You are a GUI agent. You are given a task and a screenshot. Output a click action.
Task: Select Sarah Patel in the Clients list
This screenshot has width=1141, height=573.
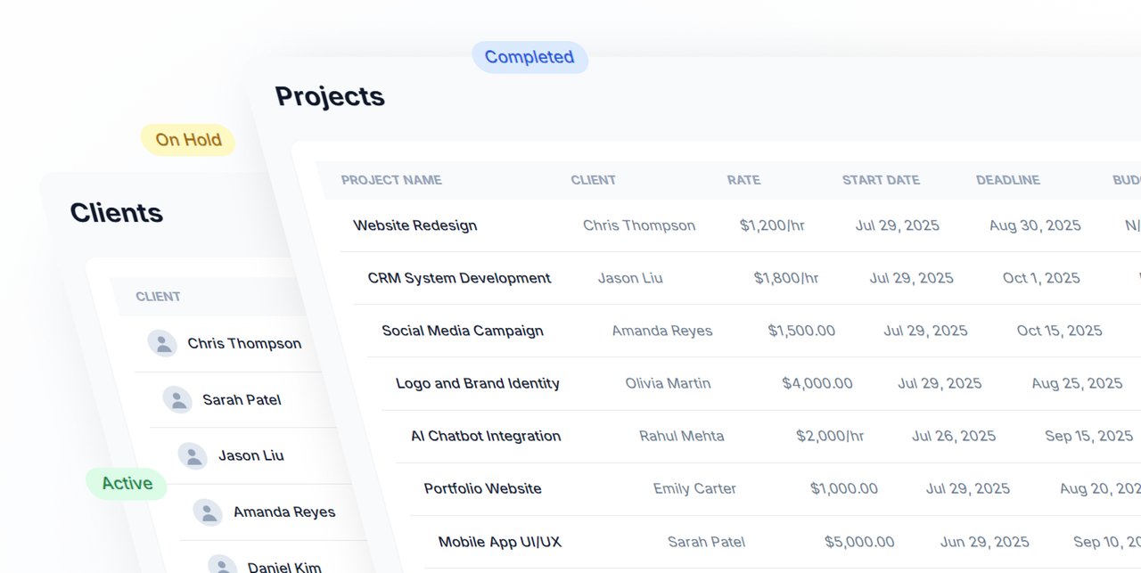click(242, 399)
